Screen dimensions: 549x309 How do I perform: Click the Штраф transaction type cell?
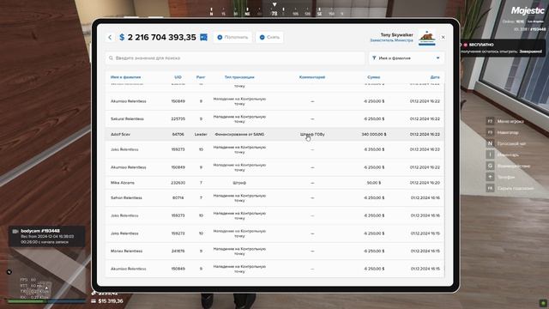[239, 183]
